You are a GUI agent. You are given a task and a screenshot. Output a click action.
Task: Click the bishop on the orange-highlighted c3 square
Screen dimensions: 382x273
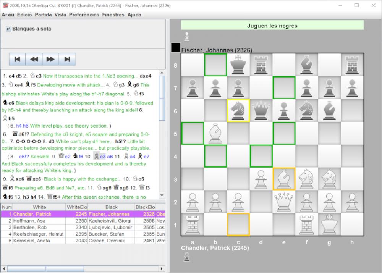283,179
